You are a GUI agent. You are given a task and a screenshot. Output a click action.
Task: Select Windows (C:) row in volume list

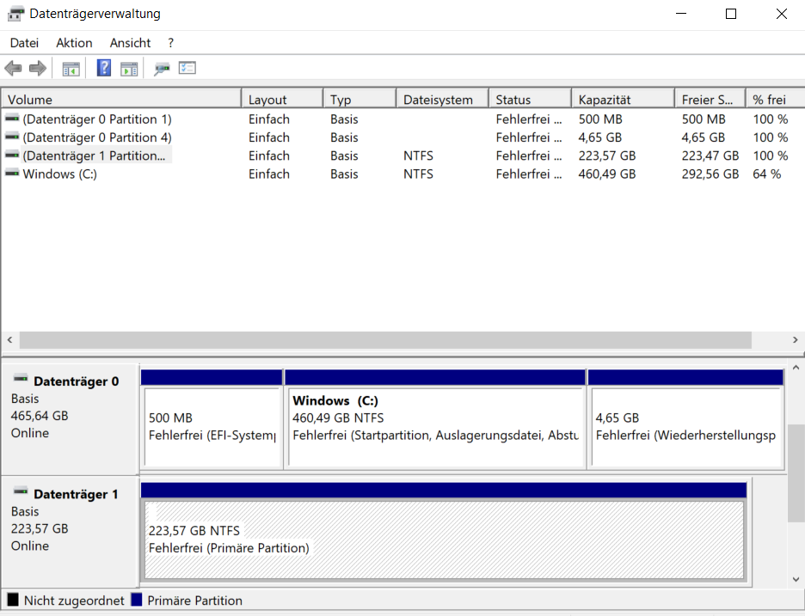59,174
